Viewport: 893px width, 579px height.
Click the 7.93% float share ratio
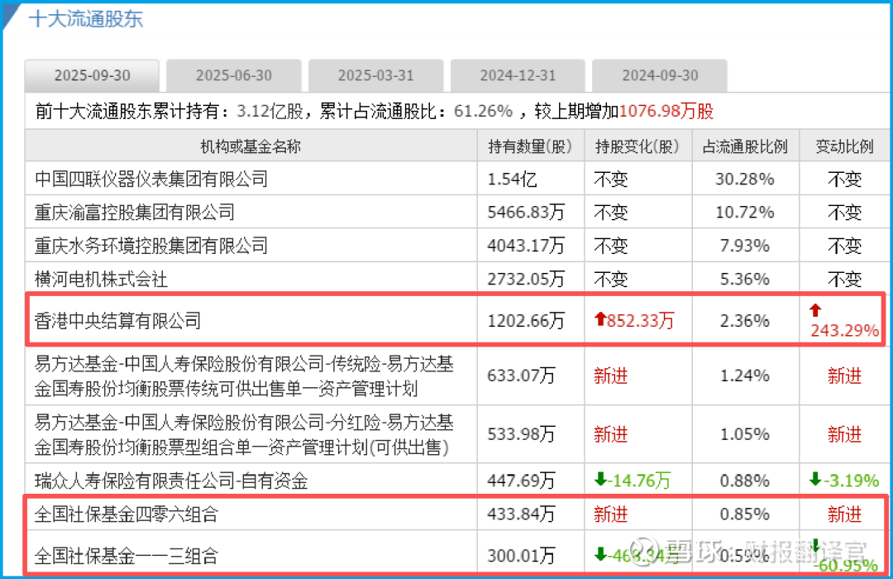pos(744,246)
